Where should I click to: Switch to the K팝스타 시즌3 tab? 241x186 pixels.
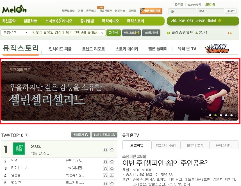(166, 145)
